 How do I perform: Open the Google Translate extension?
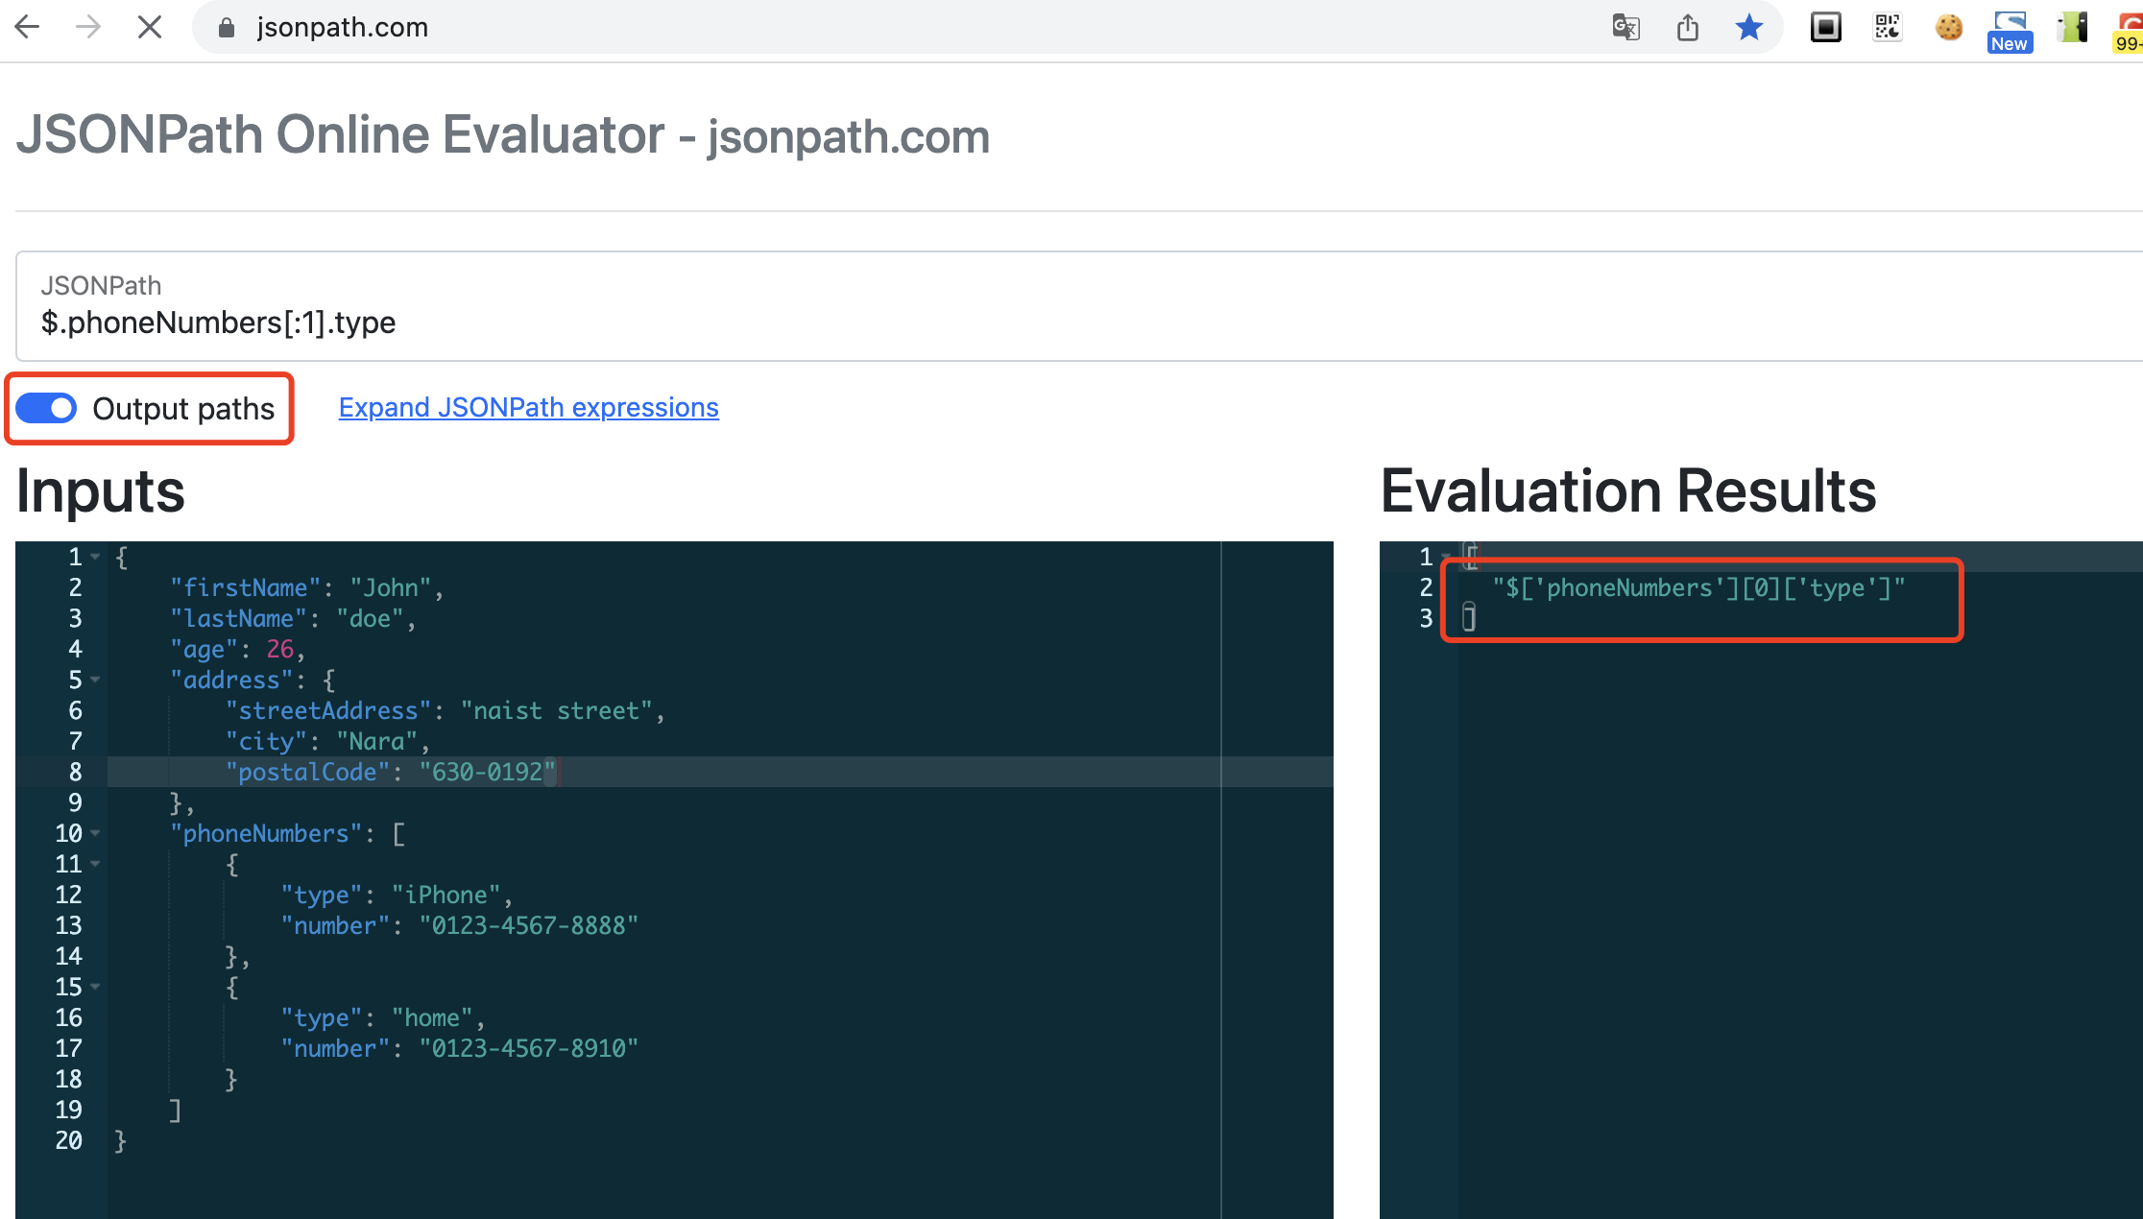1626,27
